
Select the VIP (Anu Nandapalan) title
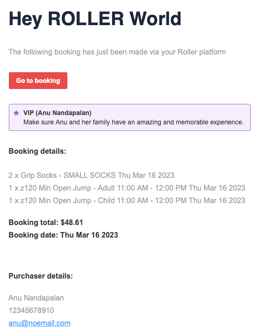pos(57,113)
